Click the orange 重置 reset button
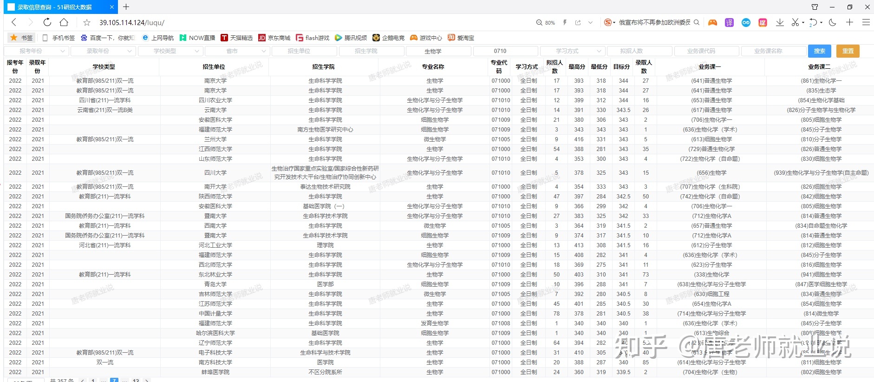Screen dimensions: 874x382 tap(848, 51)
